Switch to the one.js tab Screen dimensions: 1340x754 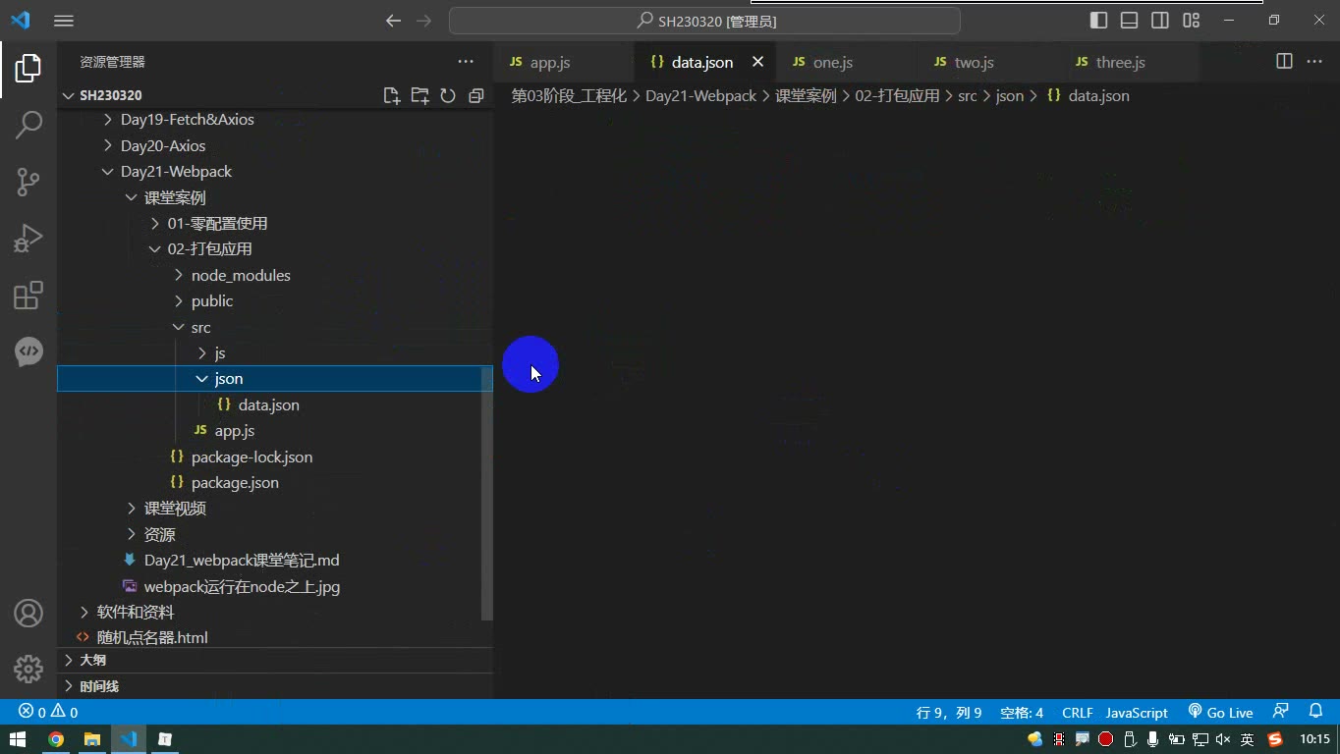pyautogui.click(x=832, y=62)
